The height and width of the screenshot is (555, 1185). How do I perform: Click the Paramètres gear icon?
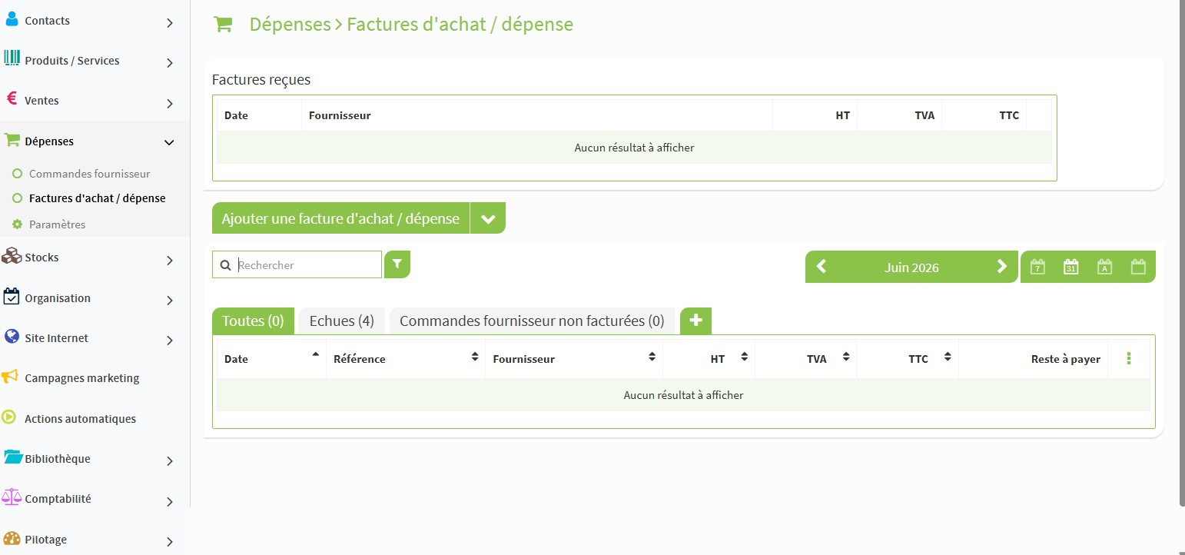(17, 224)
